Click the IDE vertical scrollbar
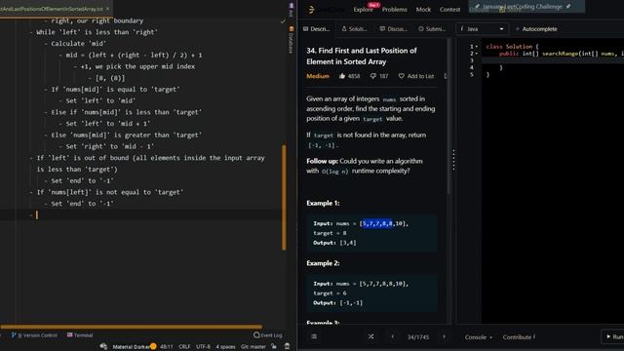Viewport: 624px width, 351px height. coord(284,197)
